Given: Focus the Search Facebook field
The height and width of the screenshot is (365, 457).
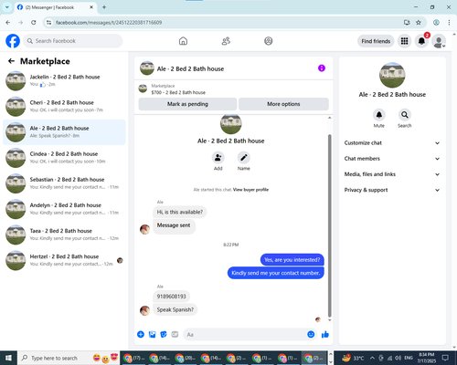Looking at the screenshot, I should (73, 41).
